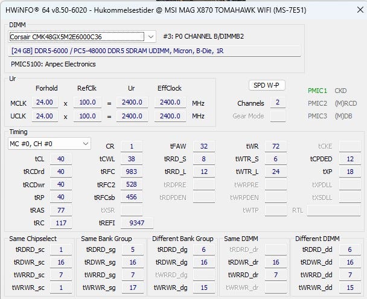Click the tREFI value 9347
367x299 pixels.
coord(137,223)
